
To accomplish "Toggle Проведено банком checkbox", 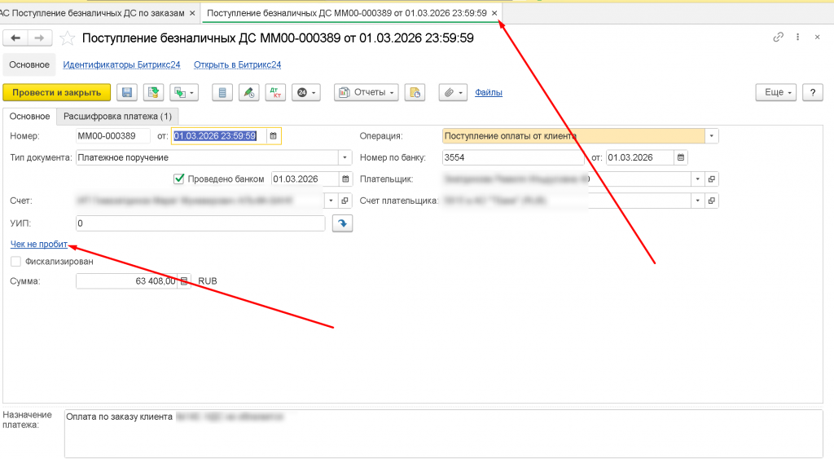I will 179,179.
